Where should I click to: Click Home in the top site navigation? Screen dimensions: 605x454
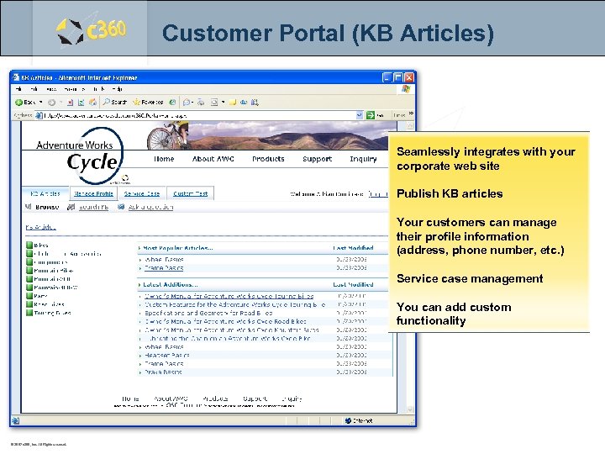pyautogui.click(x=164, y=159)
